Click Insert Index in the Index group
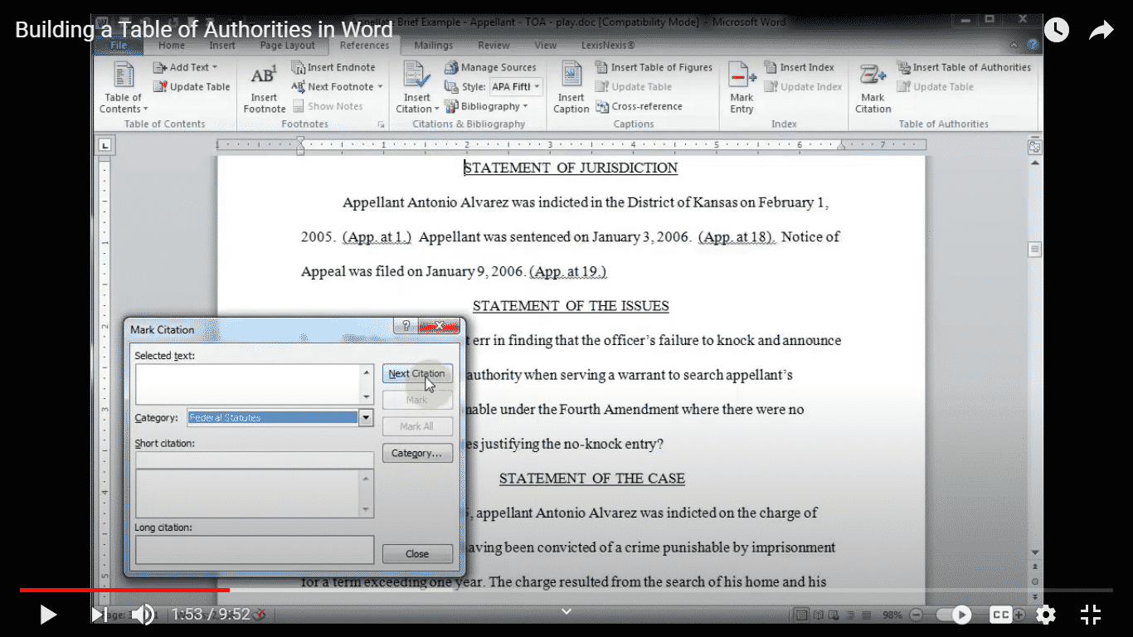This screenshot has height=637, width=1133. point(799,67)
